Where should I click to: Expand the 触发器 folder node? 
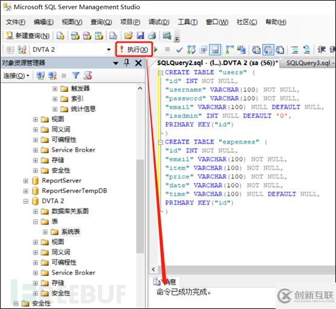coord(55,89)
